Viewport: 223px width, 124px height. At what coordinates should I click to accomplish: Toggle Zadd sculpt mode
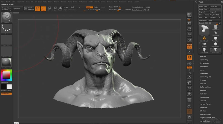pos(90,7)
